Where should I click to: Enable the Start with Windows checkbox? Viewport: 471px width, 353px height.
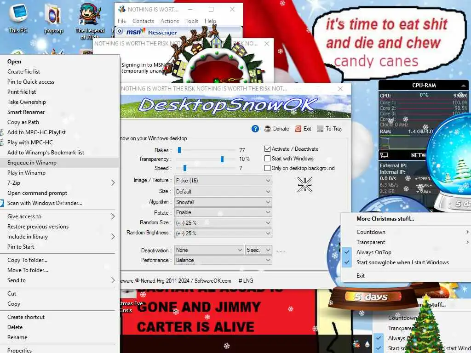[x=267, y=158]
